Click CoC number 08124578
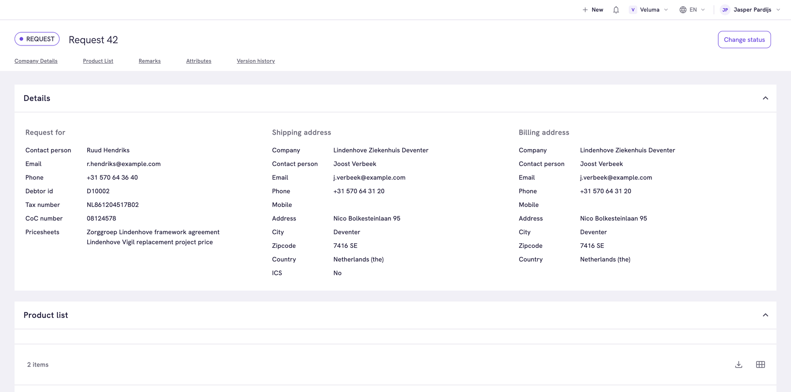 click(101, 218)
